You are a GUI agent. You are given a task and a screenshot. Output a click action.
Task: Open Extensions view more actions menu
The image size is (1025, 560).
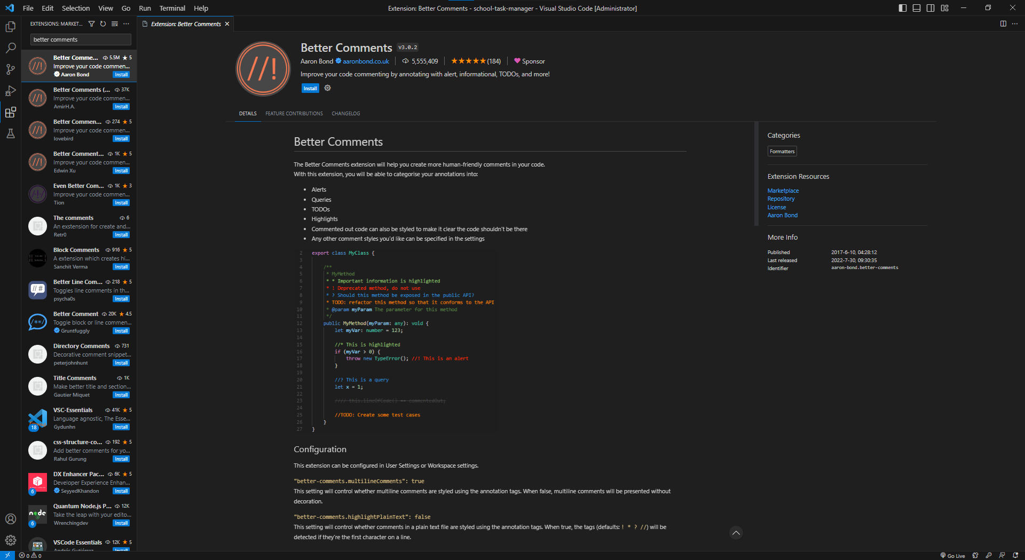(x=127, y=23)
